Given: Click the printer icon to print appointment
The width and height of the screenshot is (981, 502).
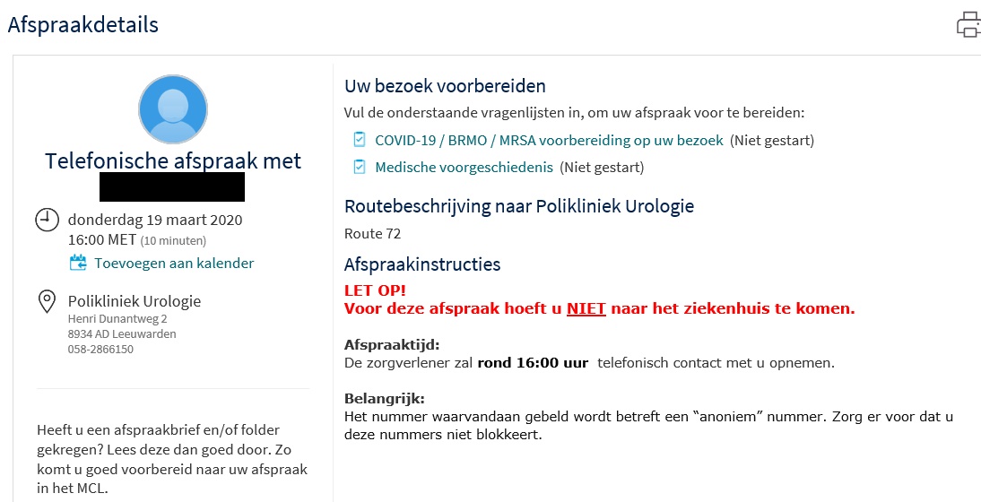Looking at the screenshot, I should pyautogui.click(x=968, y=24).
